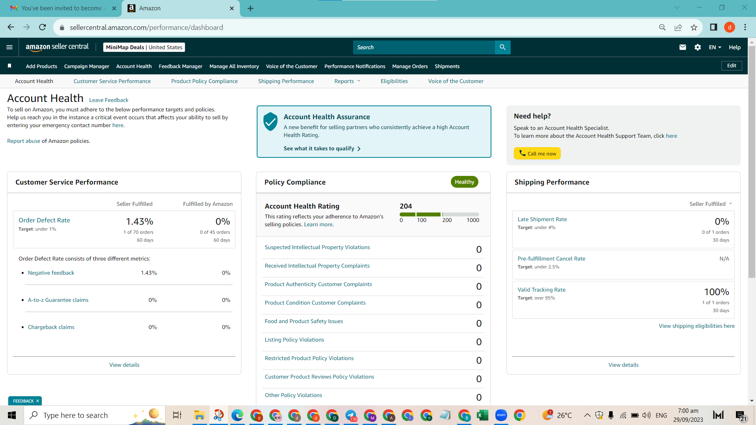Screen dimensions: 756x425
Task: Open Valid Tracking Rate link
Action: coord(541,290)
